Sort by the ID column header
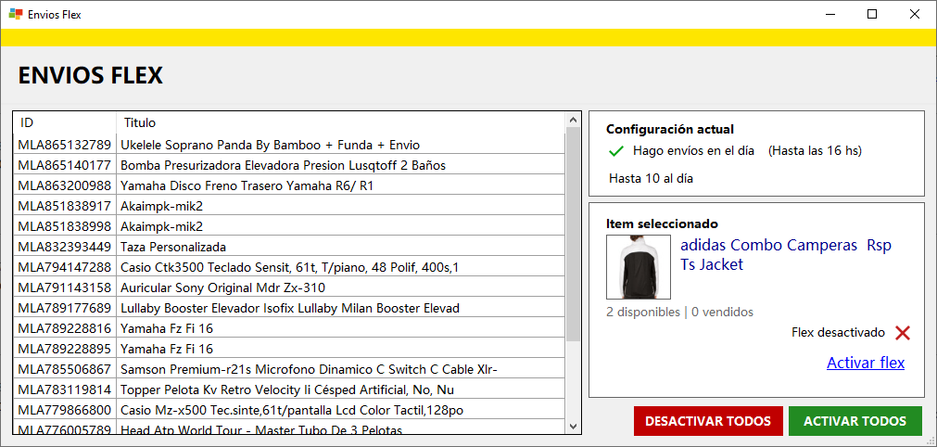 pos(65,123)
